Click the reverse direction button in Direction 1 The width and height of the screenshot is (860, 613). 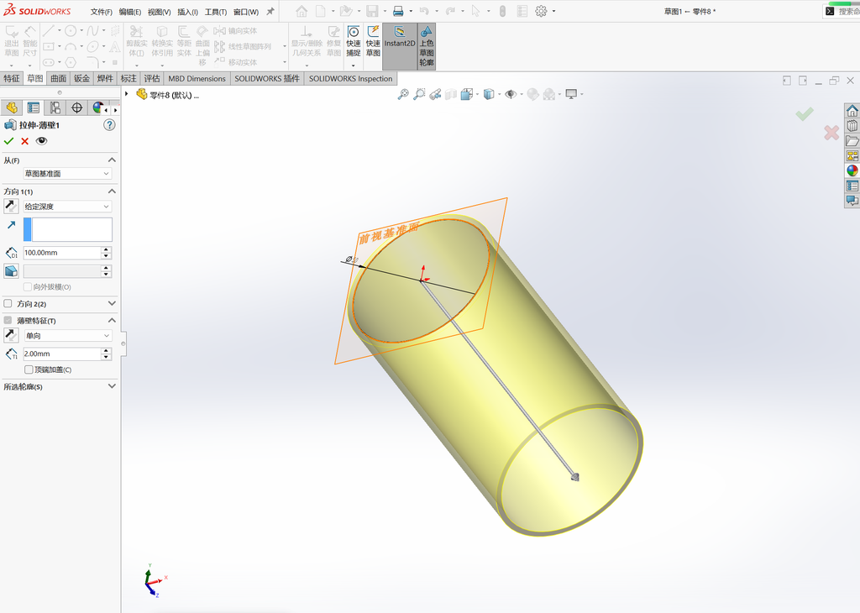pos(10,207)
